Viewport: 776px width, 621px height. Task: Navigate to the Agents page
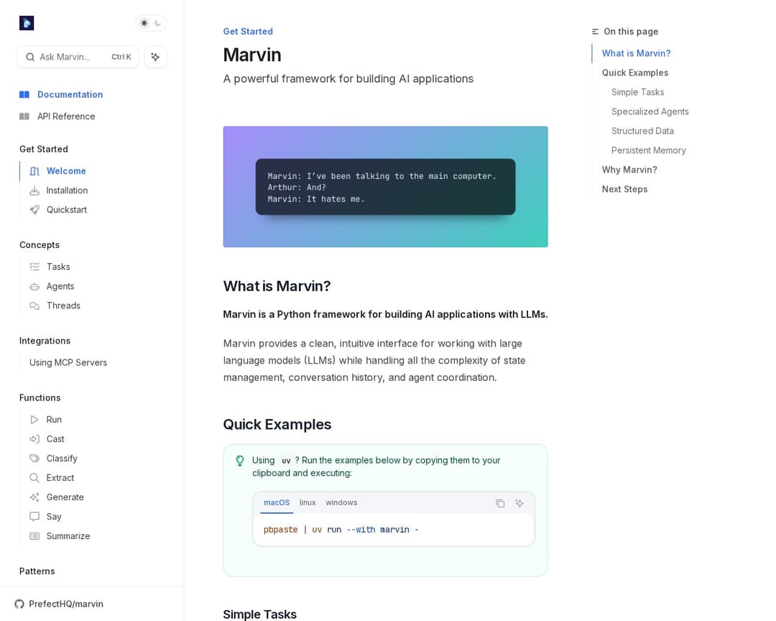60,286
